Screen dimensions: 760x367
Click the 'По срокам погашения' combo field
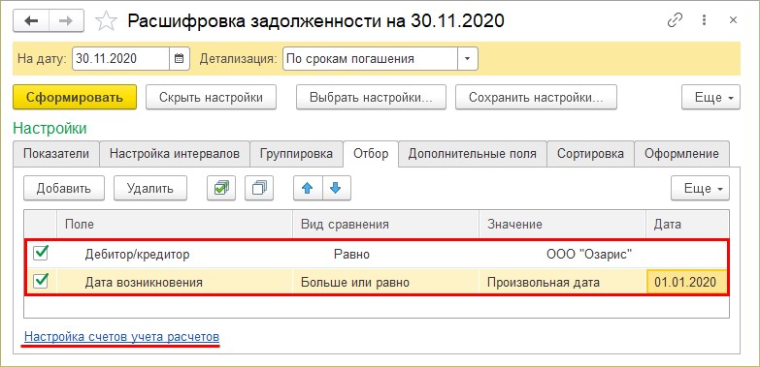click(371, 59)
